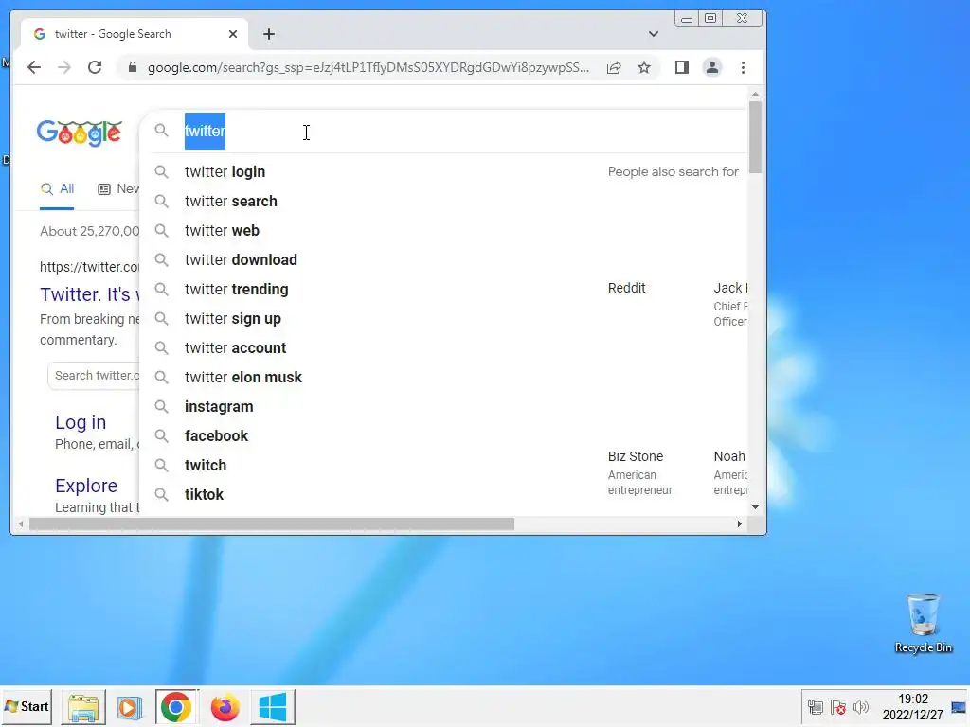
Task: Launch the media player from the taskbar
Action: tap(129, 707)
